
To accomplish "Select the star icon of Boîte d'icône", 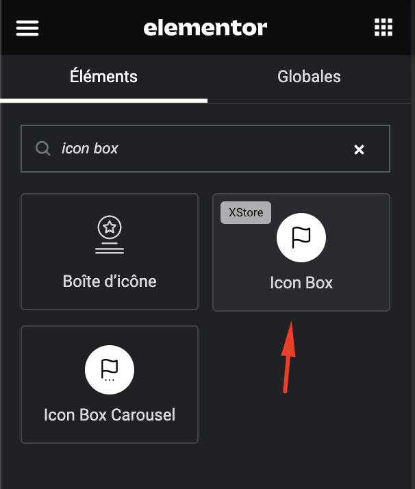I will tap(110, 227).
